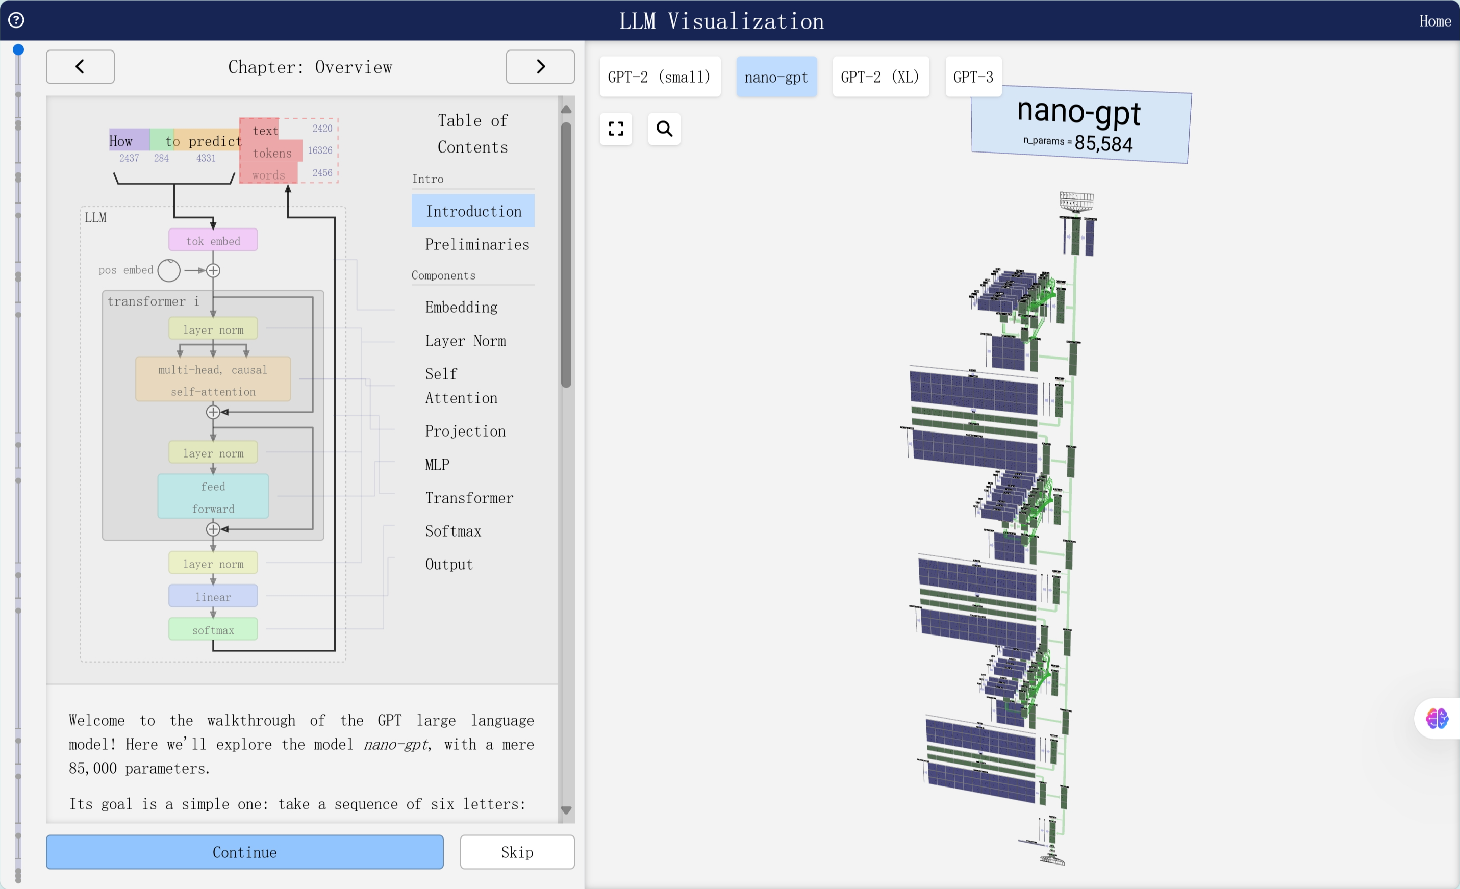This screenshot has width=1460, height=889.
Task: Click the tok embed diagram block
Action: coord(213,240)
